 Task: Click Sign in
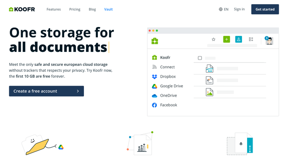tap(239, 9)
